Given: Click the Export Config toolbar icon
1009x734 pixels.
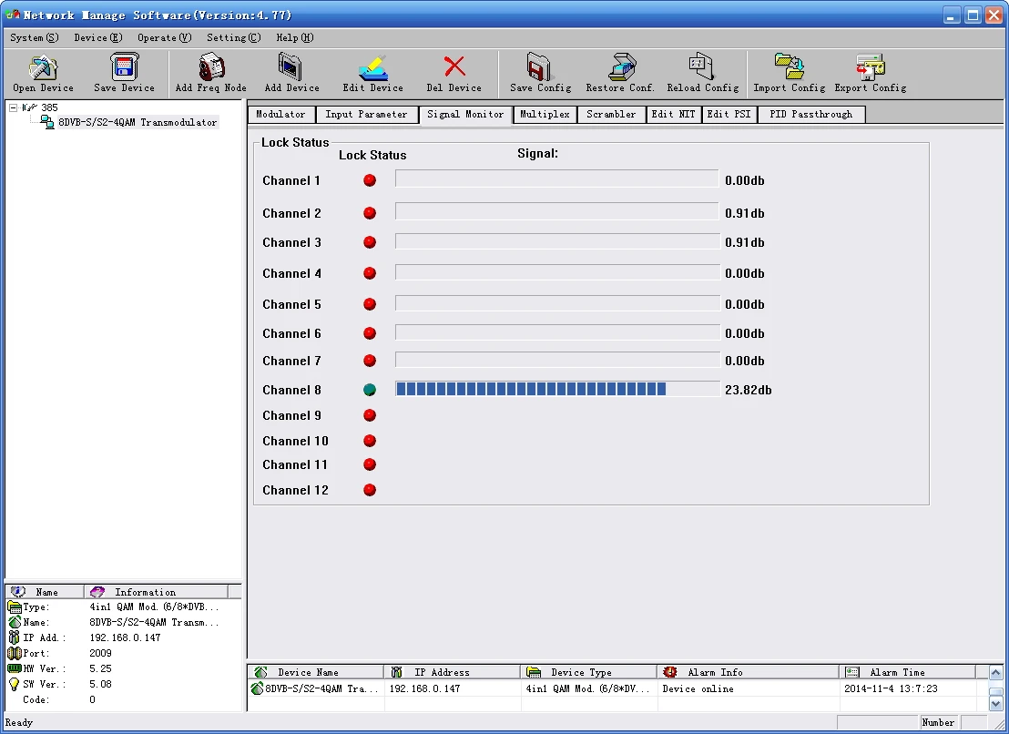Looking at the screenshot, I should (870, 69).
